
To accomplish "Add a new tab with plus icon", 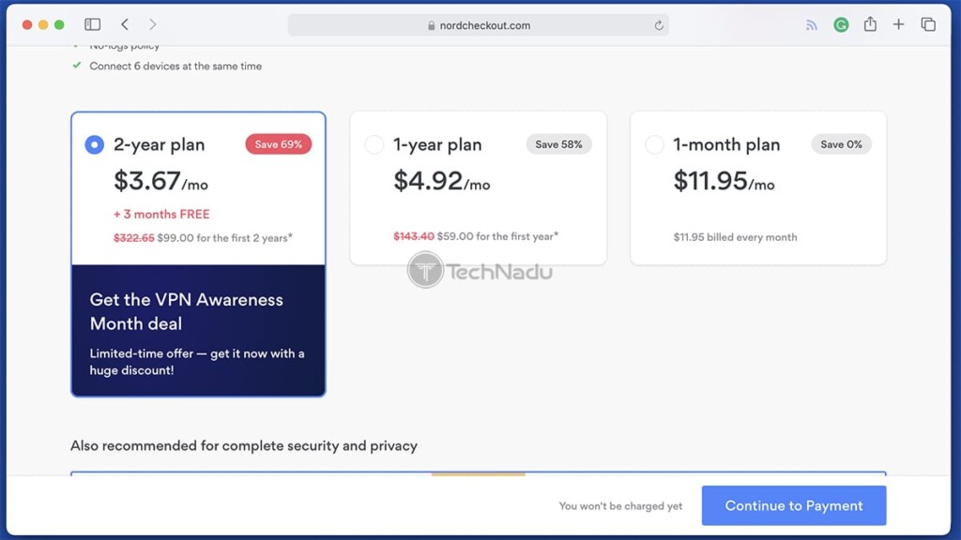I will tap(898, 24).
